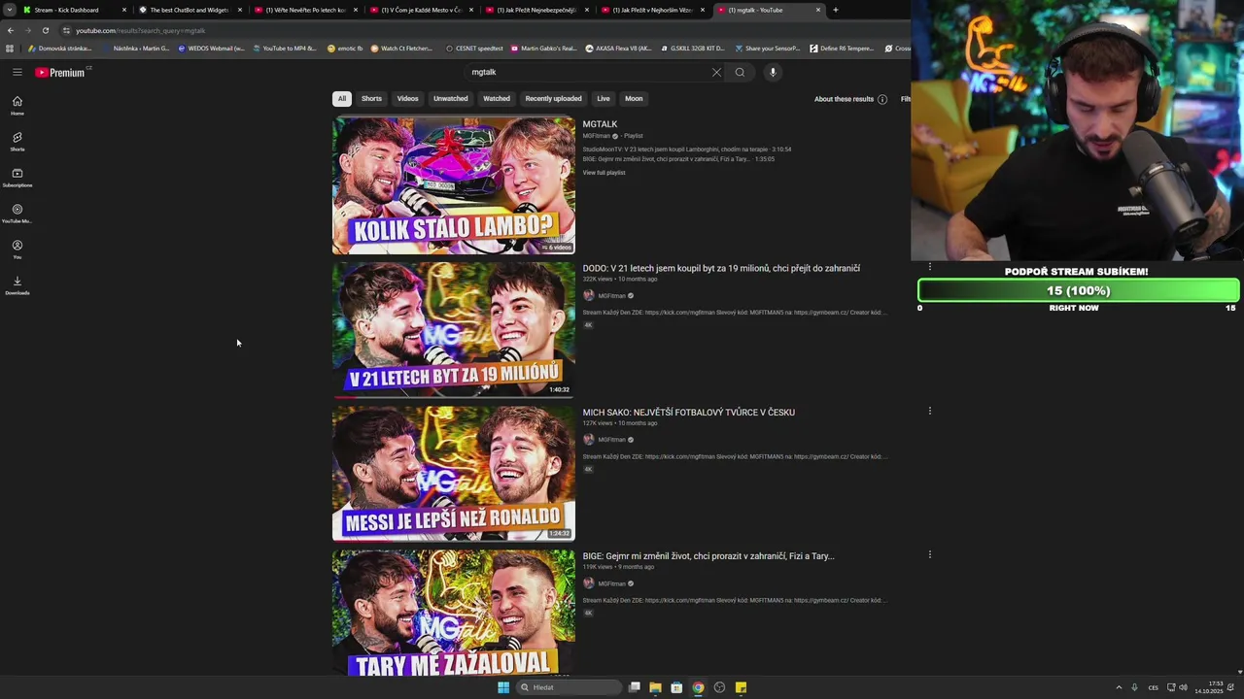The image size is (1244, 699).
Task: Click info icon beside About these results
Action: 882,99
